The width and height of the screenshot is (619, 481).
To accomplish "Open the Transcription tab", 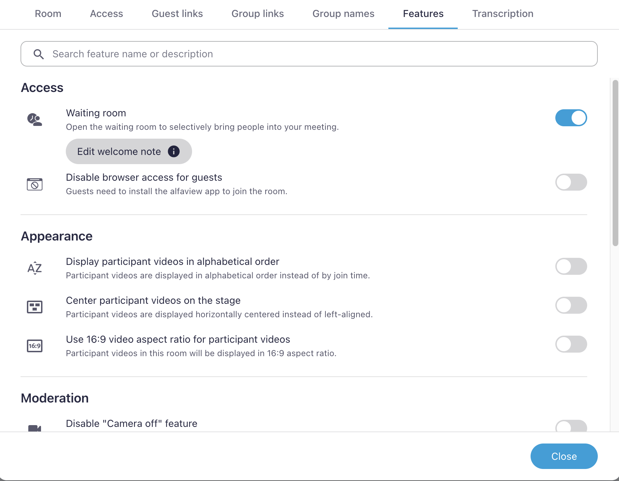I will (503, 14).
